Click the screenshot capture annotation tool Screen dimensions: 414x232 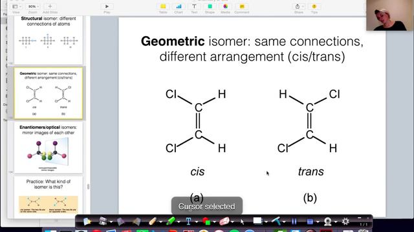click(x=103, y=222)
